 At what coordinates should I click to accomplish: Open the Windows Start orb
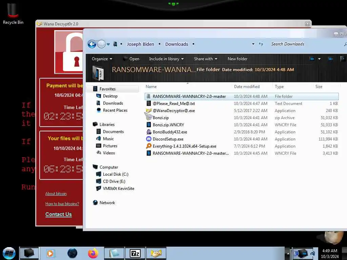click(x=9, y=253)
